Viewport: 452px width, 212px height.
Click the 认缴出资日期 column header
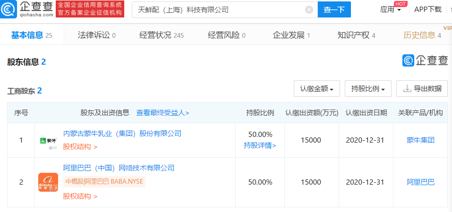pyautogui.click(x=366, y=113)
